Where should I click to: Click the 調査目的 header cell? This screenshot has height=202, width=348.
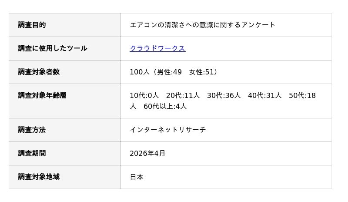pos(32,25)
